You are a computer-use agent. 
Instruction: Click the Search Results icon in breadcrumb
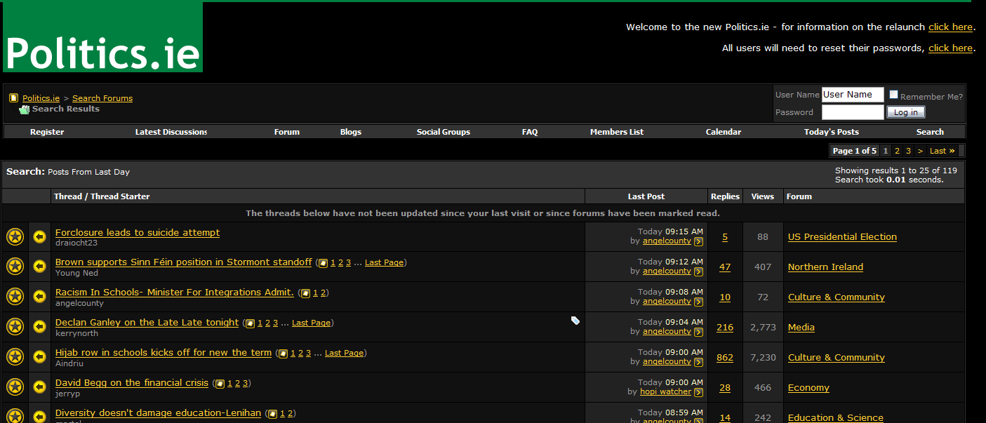pos(25,109)
